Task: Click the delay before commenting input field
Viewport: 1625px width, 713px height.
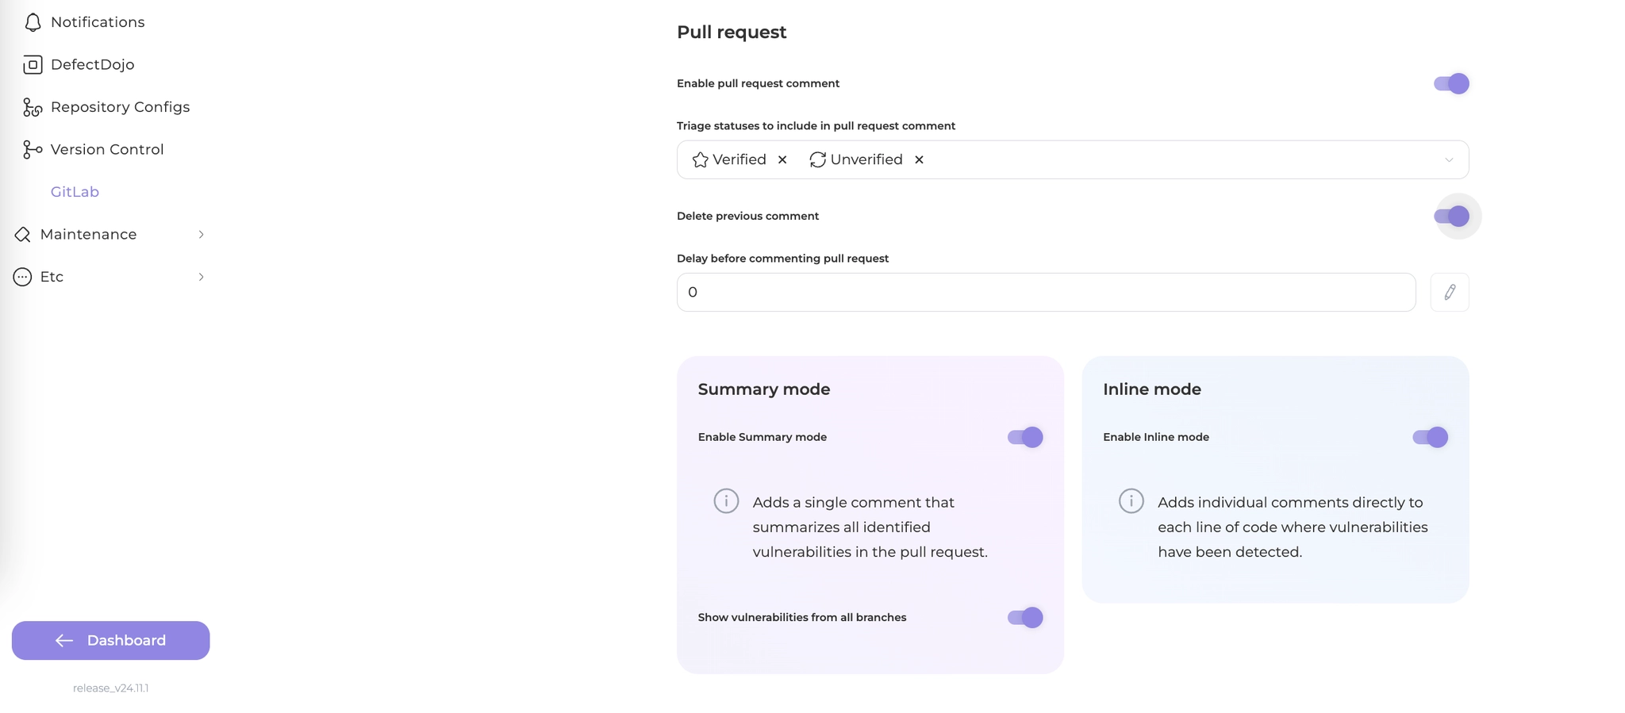Action: [x=1045, y=293]
